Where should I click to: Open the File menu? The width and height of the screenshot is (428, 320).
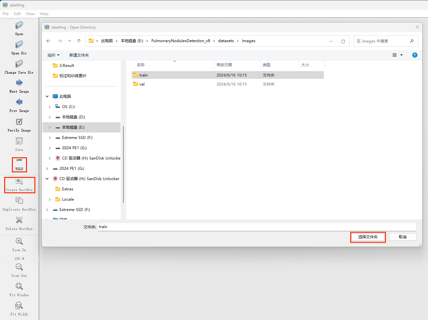pyautogui.click(x=6, y=14)
